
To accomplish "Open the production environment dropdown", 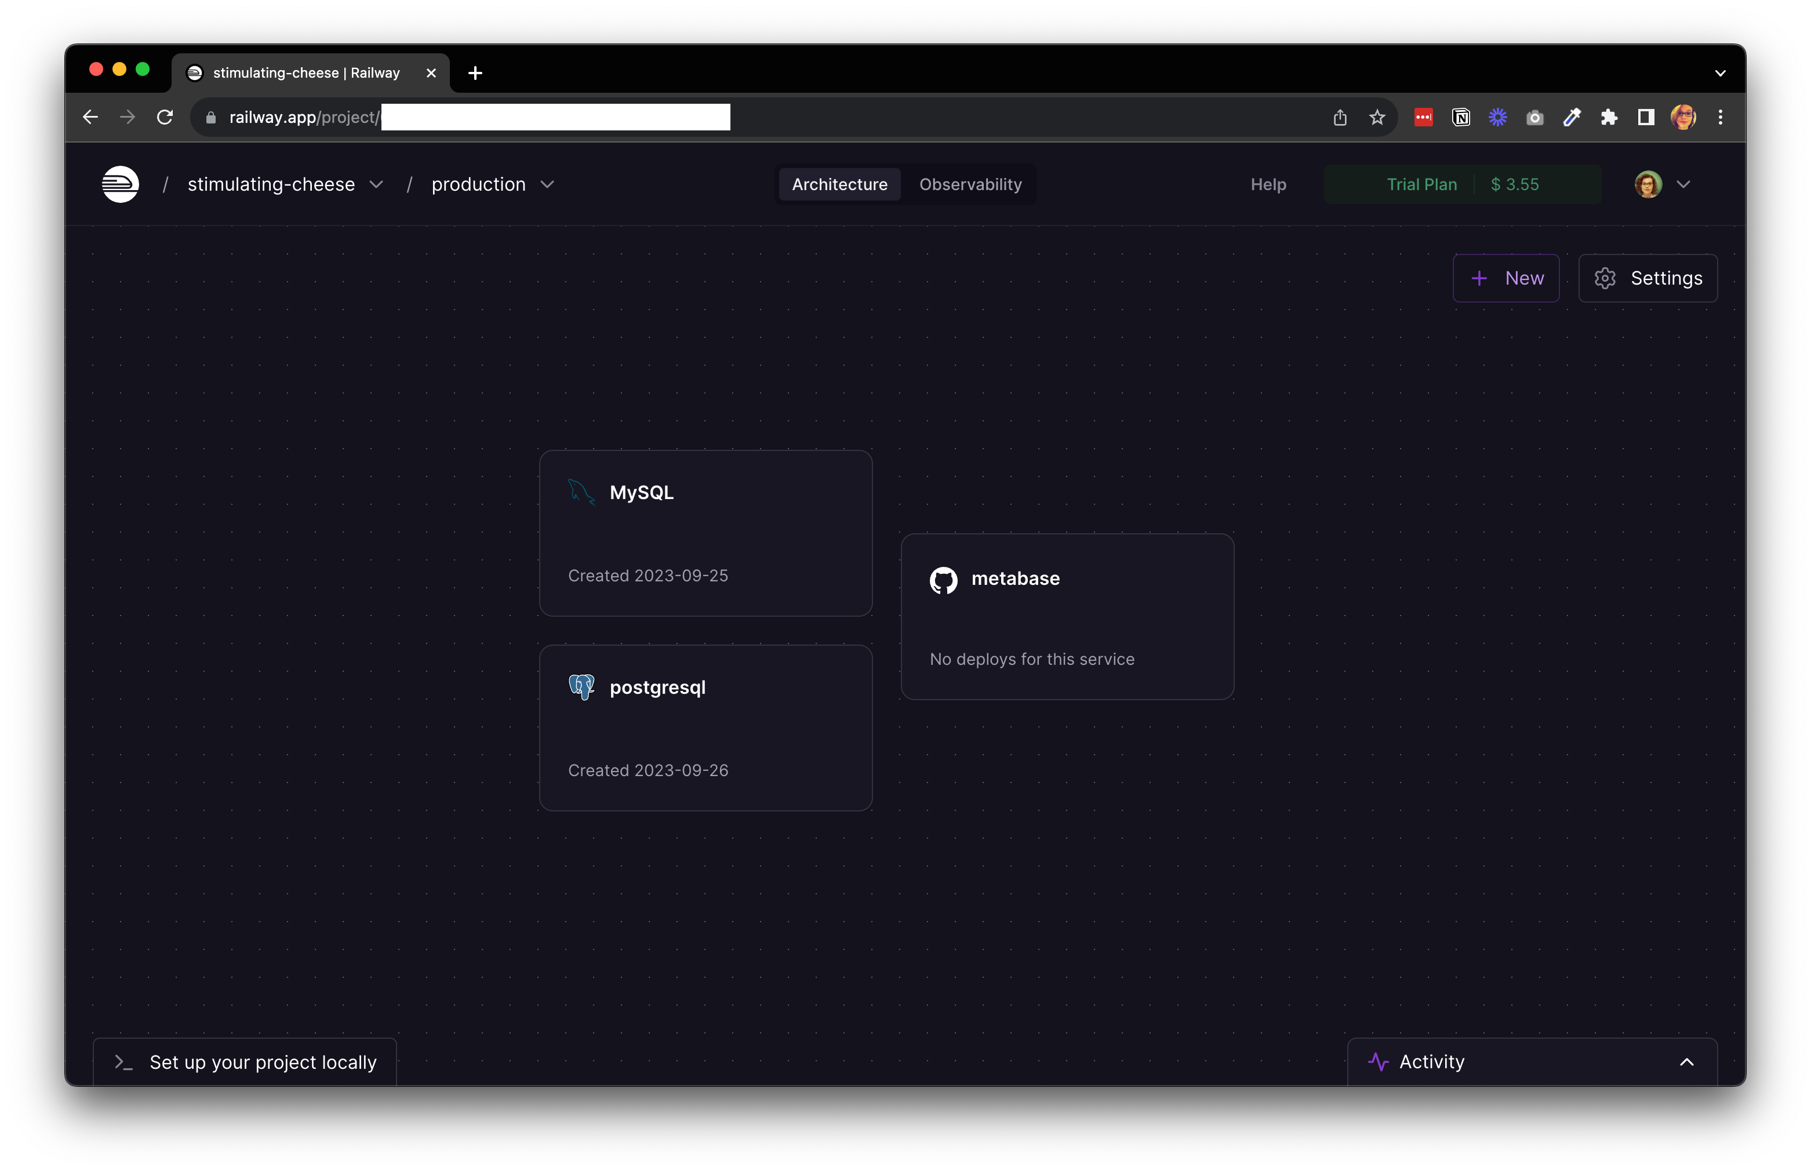I will coord(547,185).
